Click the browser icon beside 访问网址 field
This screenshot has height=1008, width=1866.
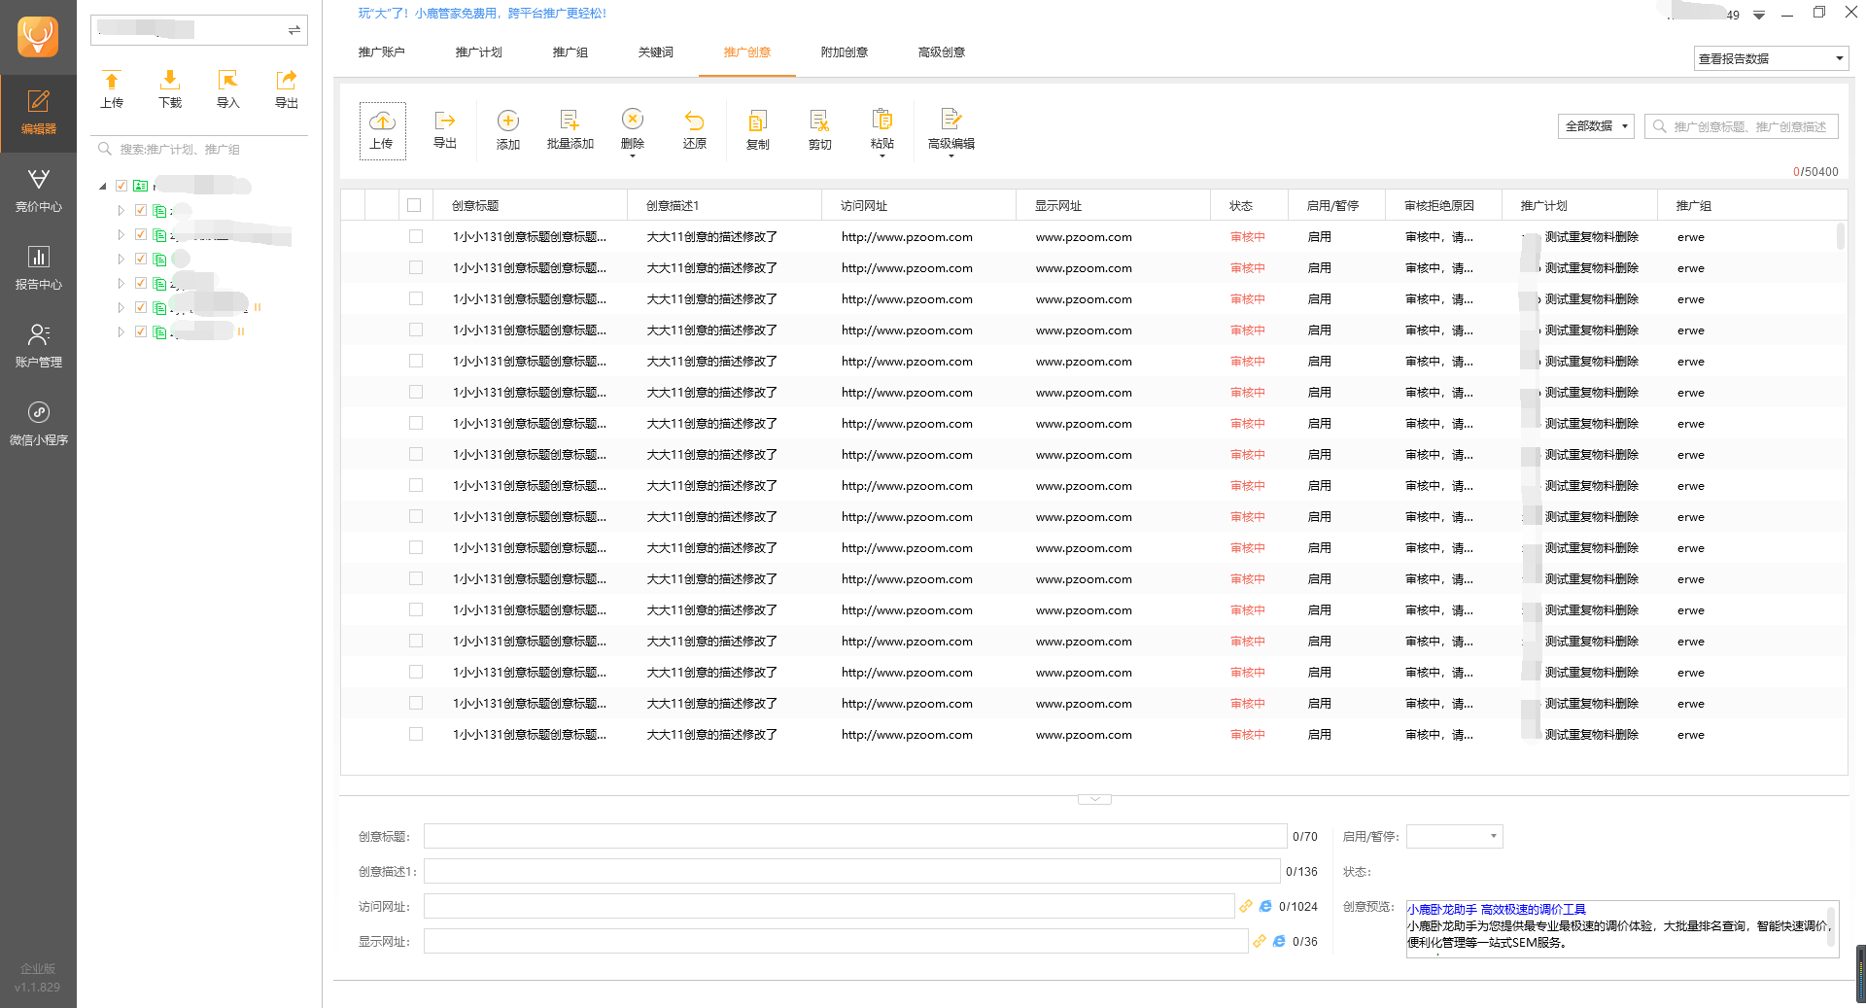click(1265, 906)
